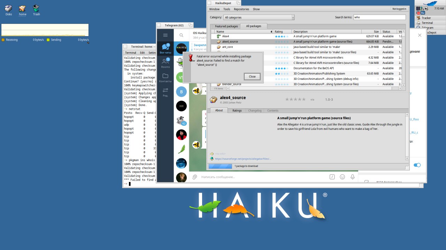Click the Search terms field containing 'who'
The width and height of the screenshot is (446, 250).
point(379,17)
